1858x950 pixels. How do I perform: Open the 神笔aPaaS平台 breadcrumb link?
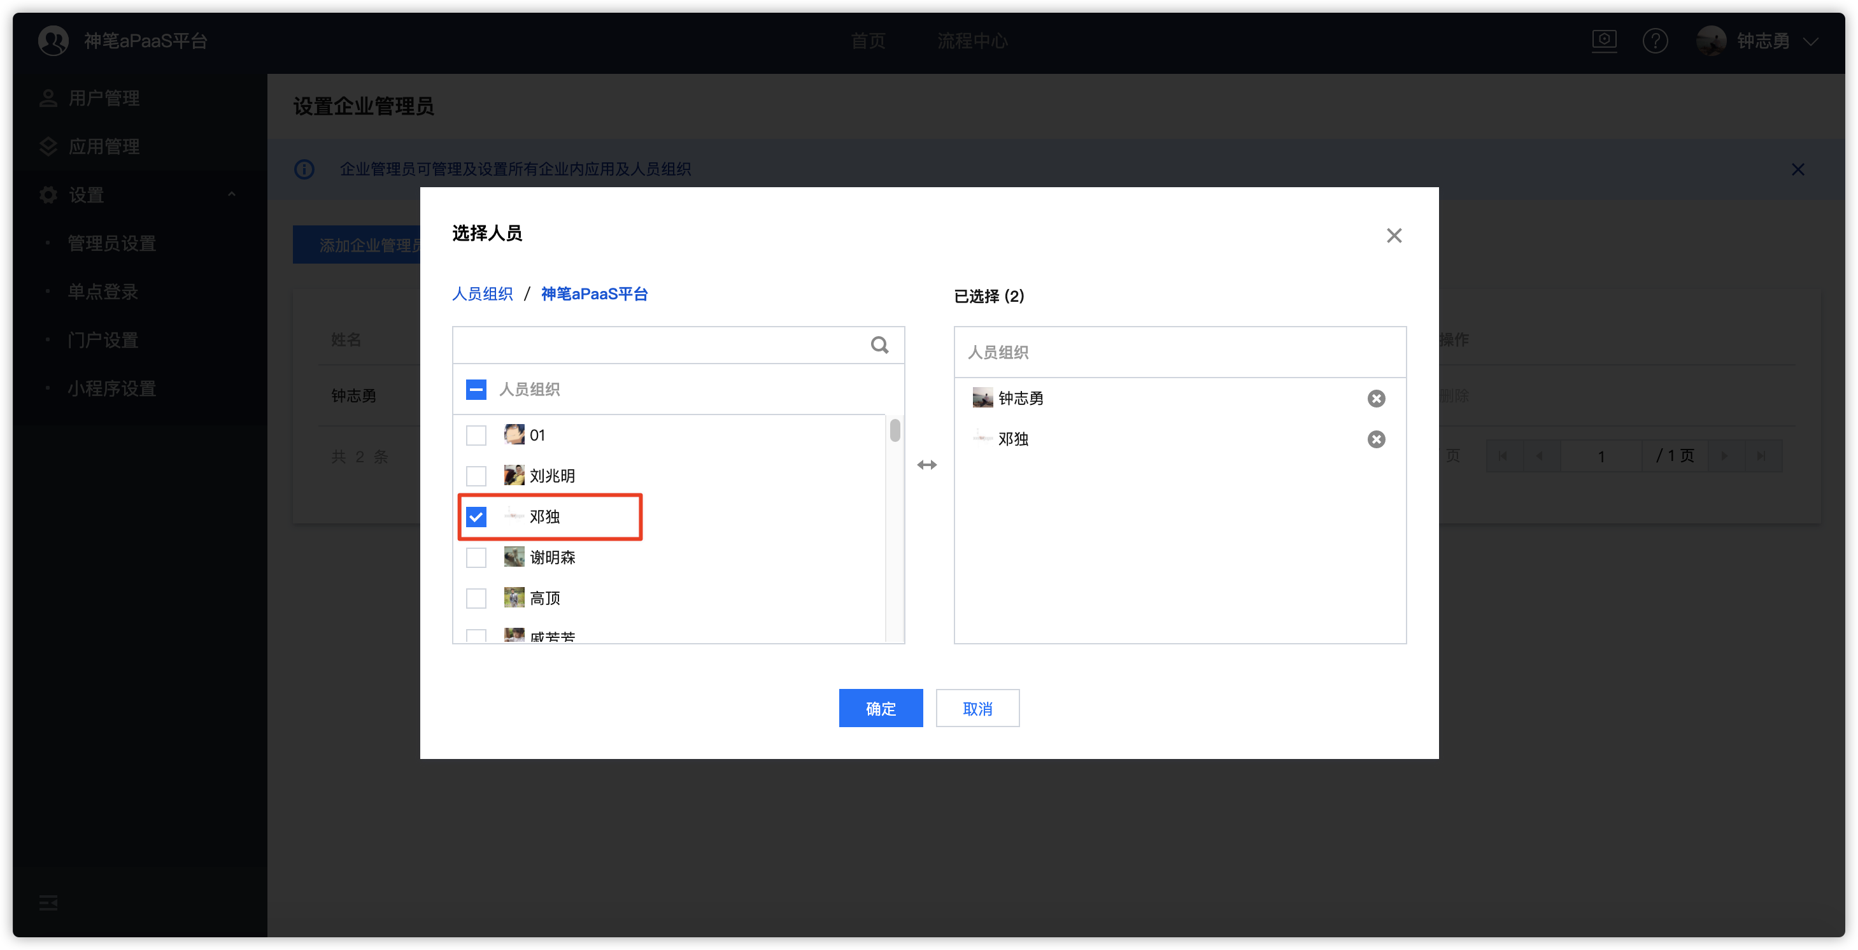point(594,294)
